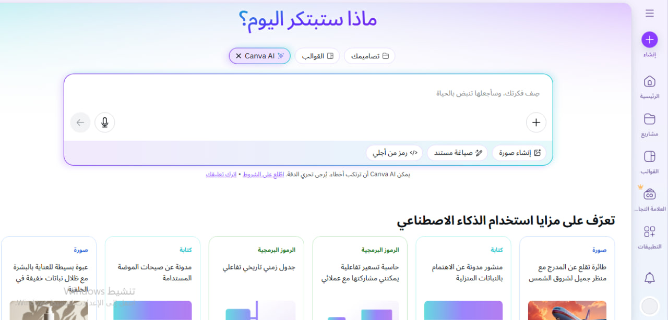Switch to القوالب tab chip
668x320 pixels.
[317, 56]
